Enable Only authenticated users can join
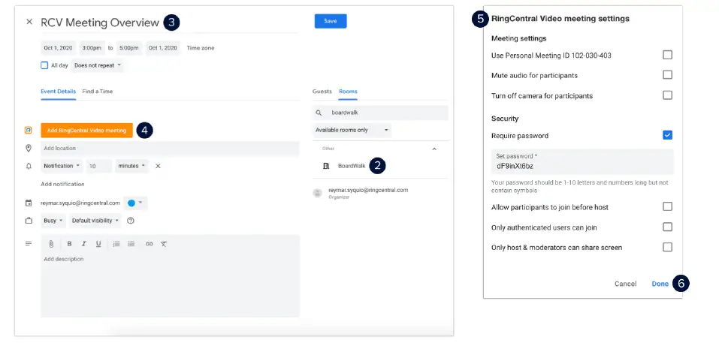This screenshot has height=343, width=719. (x=668, y=227)
